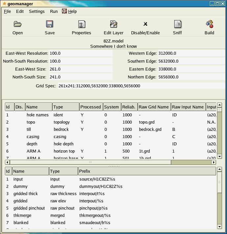Open the File menu
Viewport: 227px width, 234px height.
coord(7,11)
